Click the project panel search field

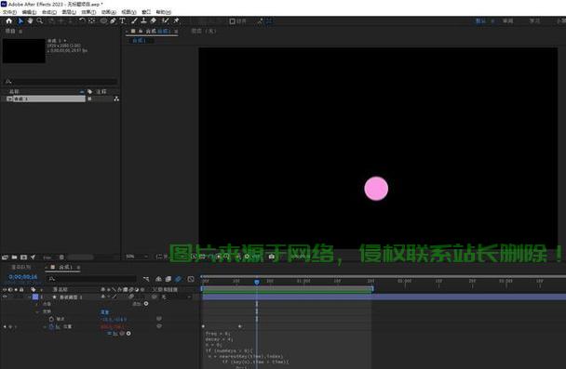click(x=61, y=82)
